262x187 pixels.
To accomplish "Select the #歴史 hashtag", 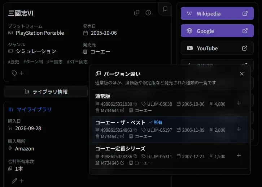I will pyautogui.click(x=14, y=62).
